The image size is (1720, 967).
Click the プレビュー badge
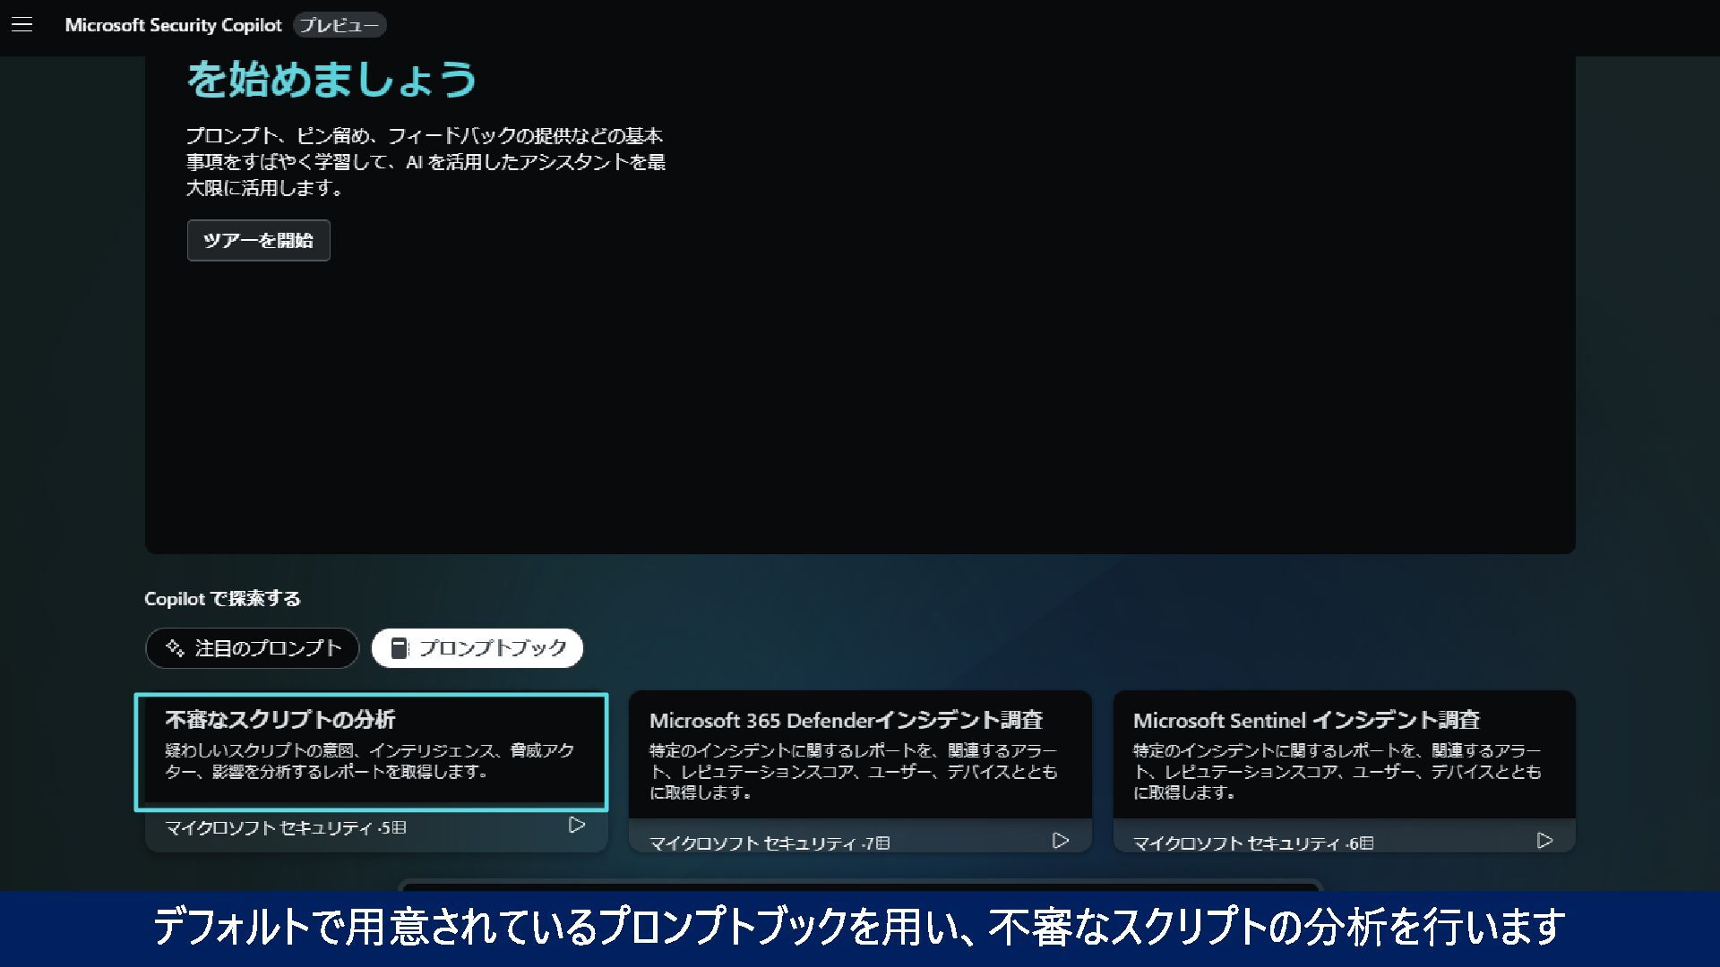pyautogui.click(x=340, y=25)
